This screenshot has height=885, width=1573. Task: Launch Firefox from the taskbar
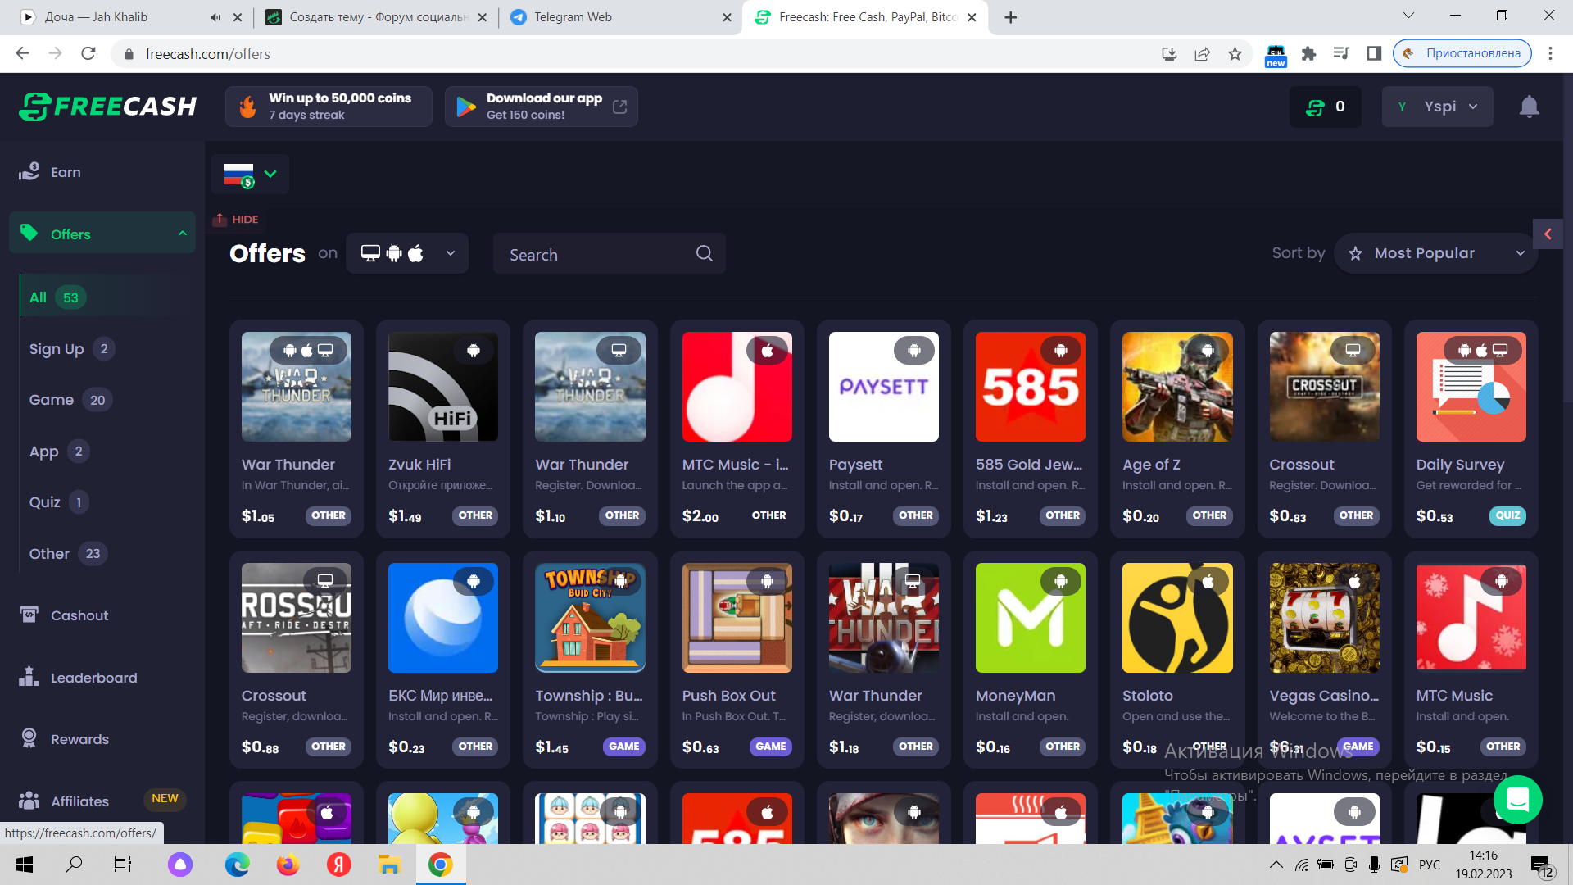click(x=288, y=865)
